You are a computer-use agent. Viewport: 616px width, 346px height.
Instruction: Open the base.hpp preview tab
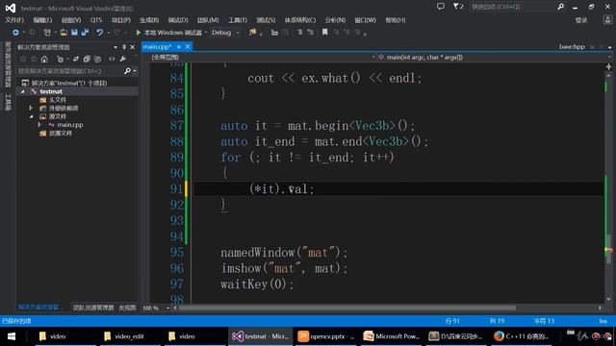coord(572,47)
